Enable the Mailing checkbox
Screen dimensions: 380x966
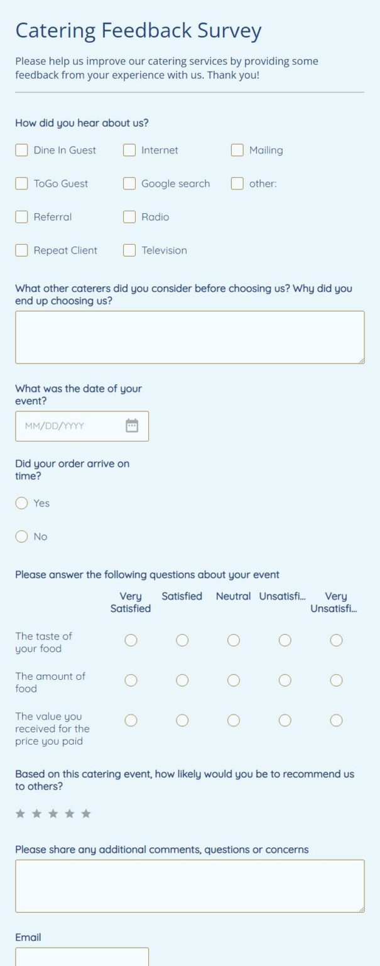[x=237, y=150]
